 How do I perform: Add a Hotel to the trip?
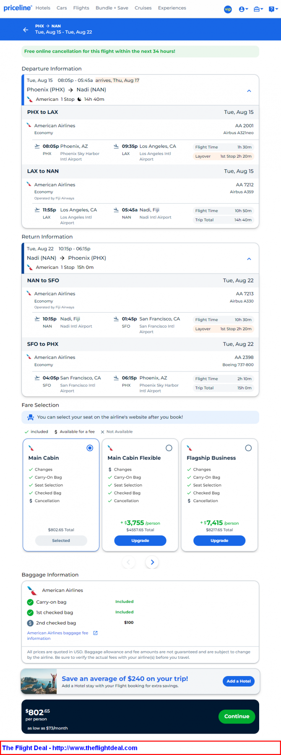(239, 681)
